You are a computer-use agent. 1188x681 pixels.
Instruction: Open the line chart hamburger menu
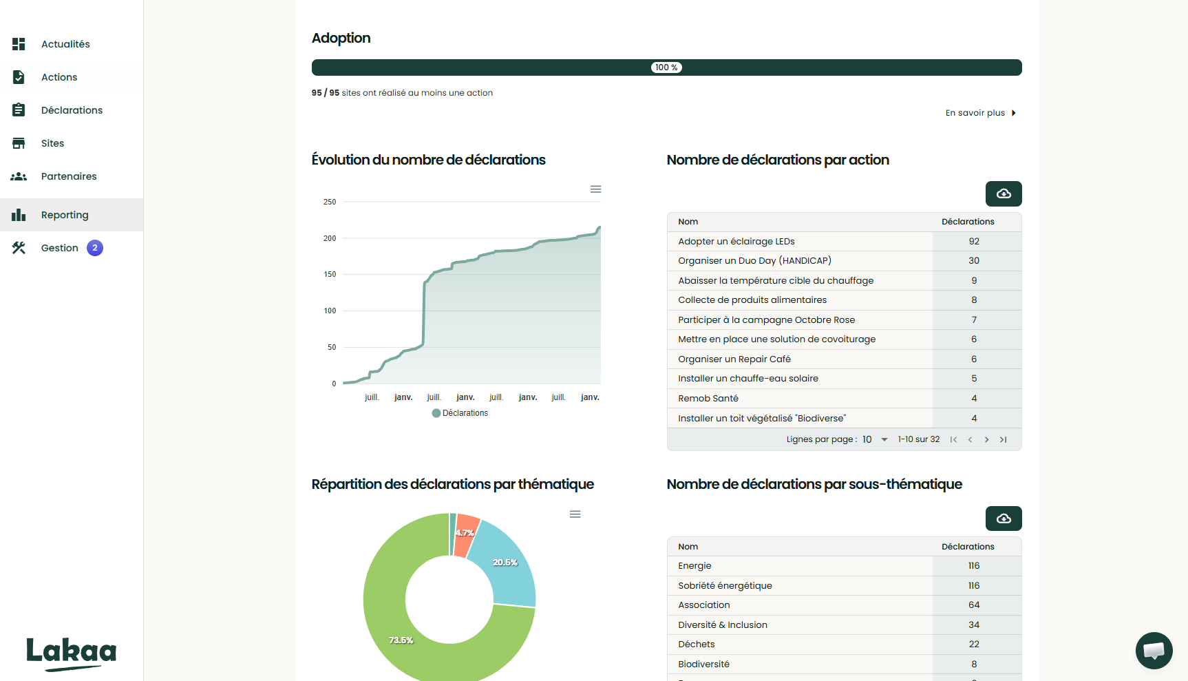point(596,189)
